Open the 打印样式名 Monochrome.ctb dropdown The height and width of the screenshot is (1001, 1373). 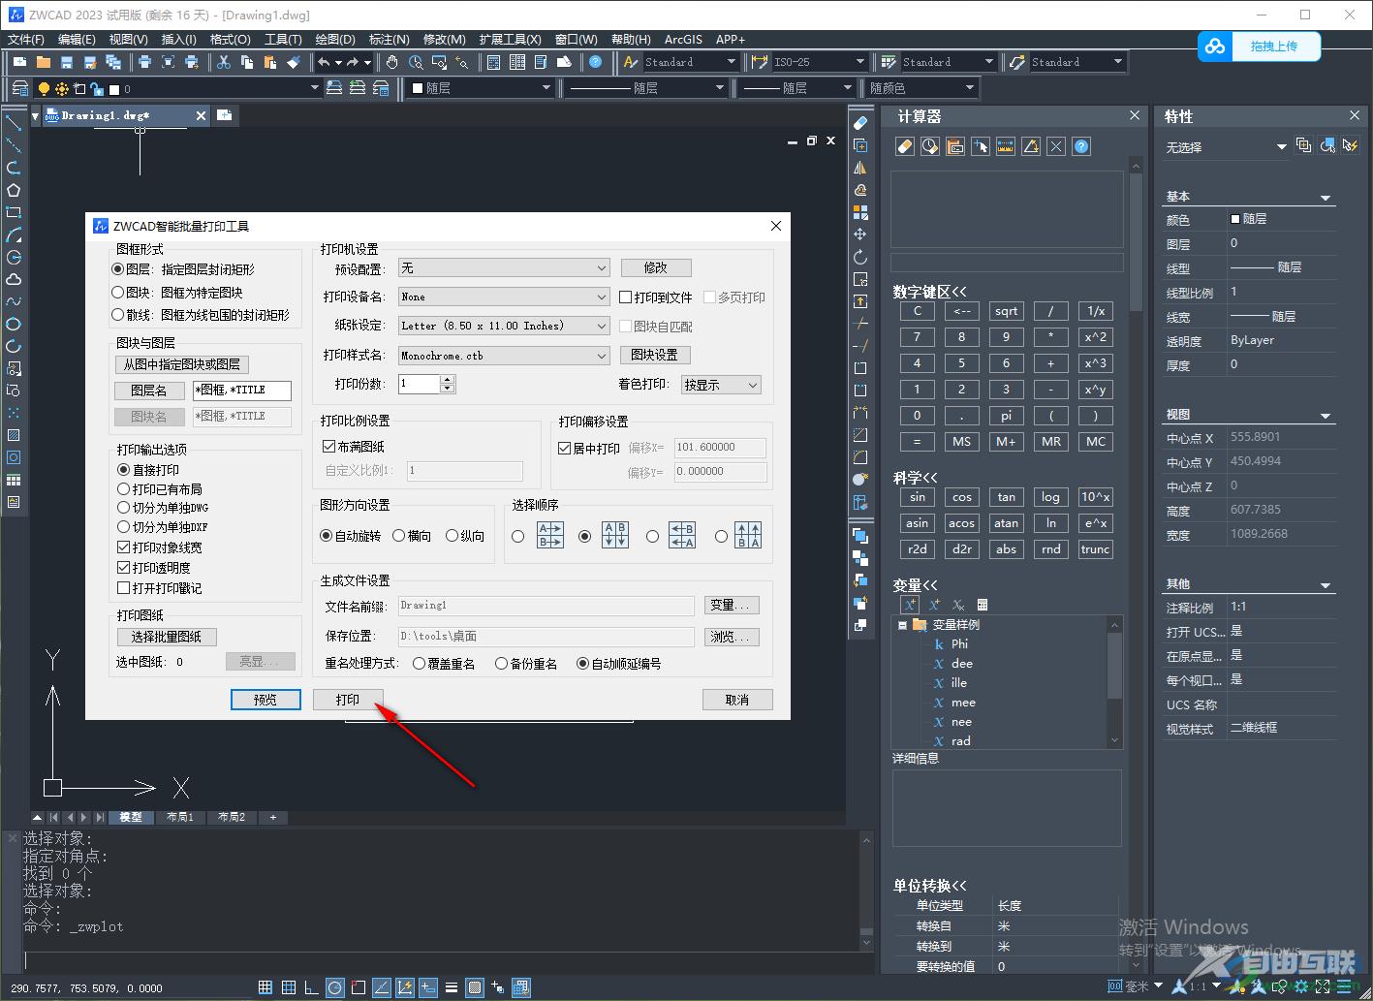coord(504,356)
